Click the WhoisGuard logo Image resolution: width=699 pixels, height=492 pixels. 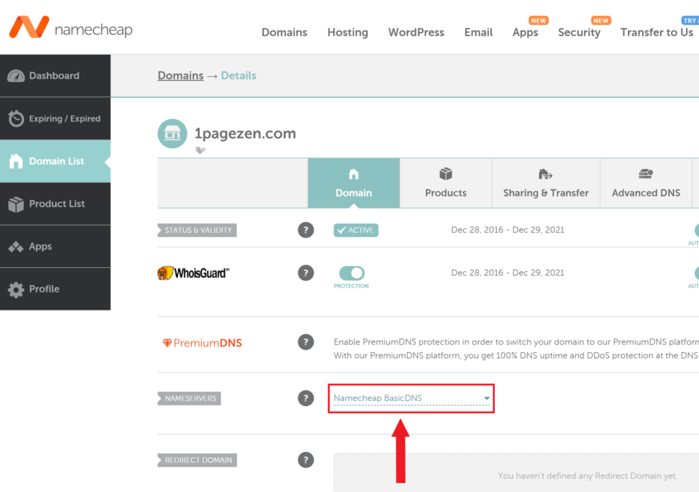(193, 273)
